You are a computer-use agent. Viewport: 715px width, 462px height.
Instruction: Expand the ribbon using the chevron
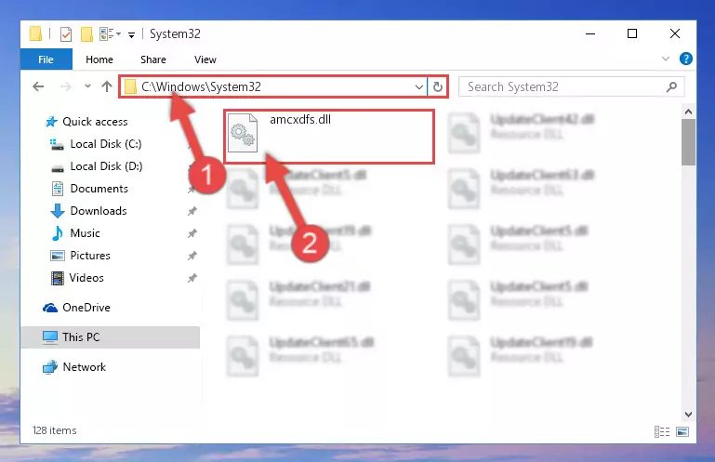click(666, 59)
